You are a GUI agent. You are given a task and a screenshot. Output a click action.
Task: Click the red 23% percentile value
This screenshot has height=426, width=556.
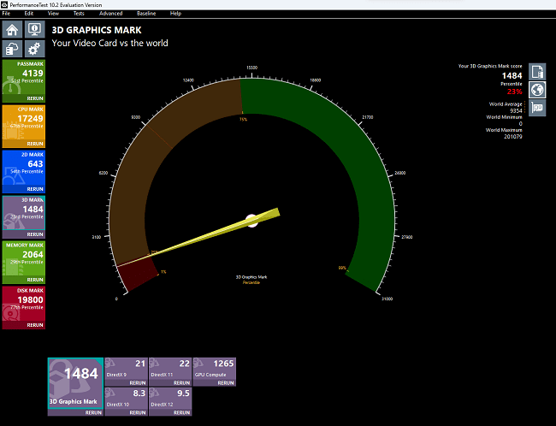[x=514, y=92]
